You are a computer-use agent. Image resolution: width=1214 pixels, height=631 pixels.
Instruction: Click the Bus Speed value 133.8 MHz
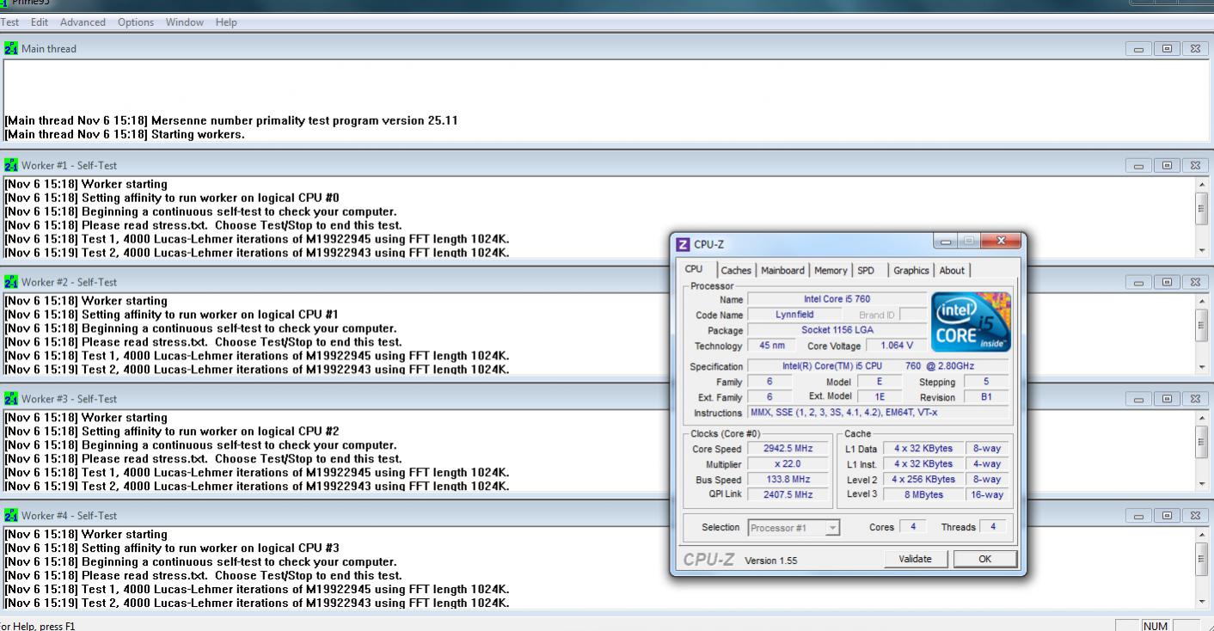788,480
